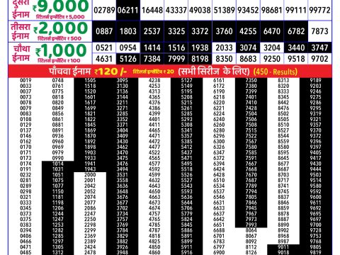Click the (450 - Results) text
Image resolution: width=340 pixels, height=255 pixels.
(276, 72)
